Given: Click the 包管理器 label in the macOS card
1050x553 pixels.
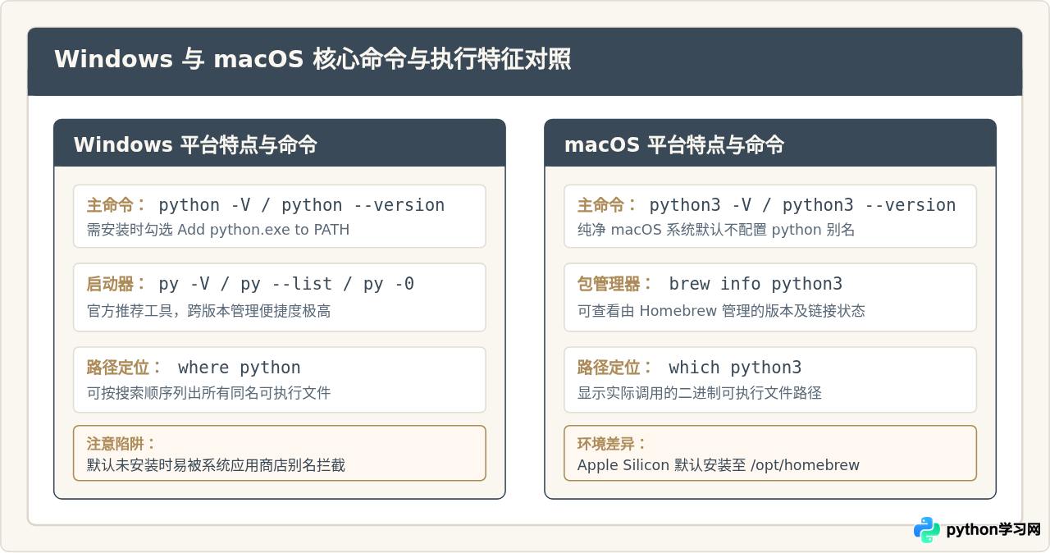Looking at the screenshot, I should 615,284.
